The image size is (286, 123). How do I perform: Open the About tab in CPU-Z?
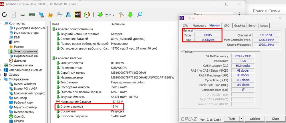point(264,26)
